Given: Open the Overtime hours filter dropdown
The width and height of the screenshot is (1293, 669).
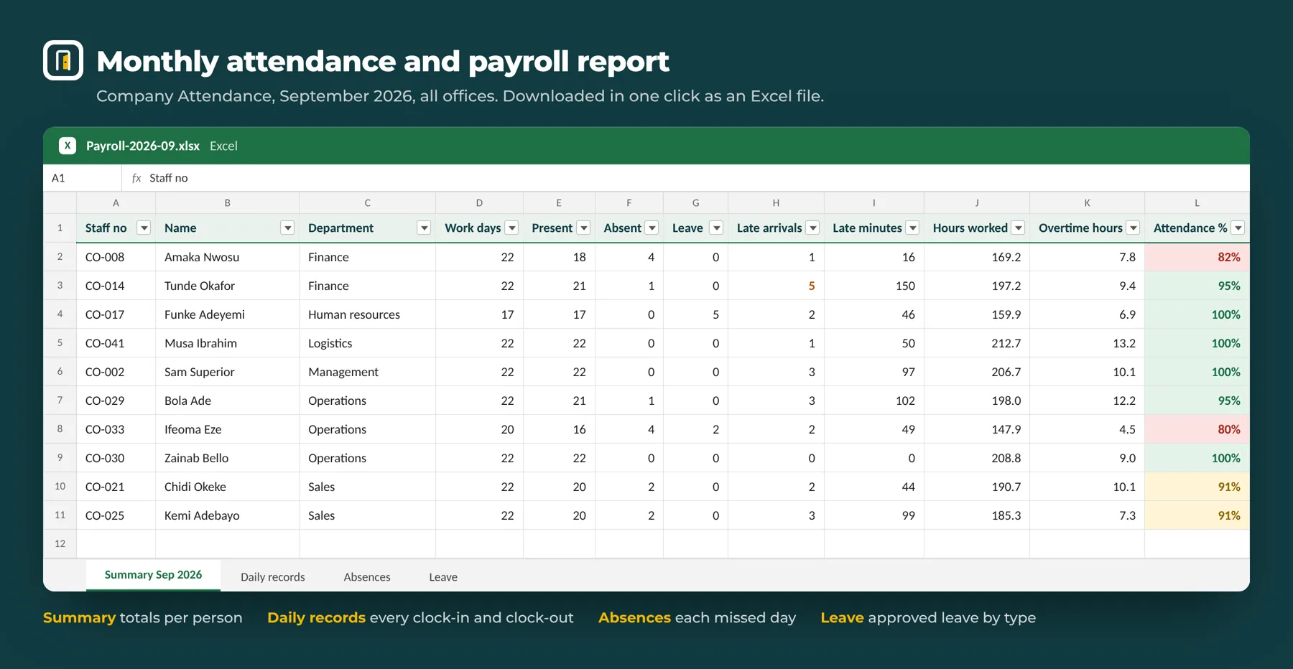Looking at the screenshot, I should coord(1133,228).
